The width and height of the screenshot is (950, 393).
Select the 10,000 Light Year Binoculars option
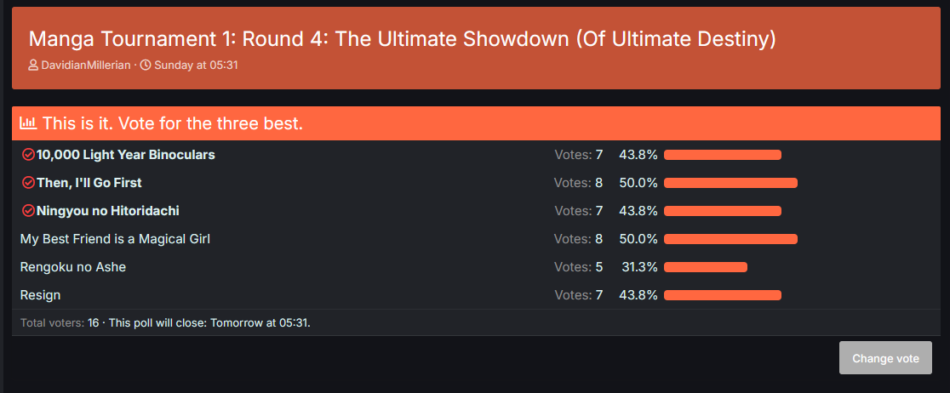click(125, 155)
